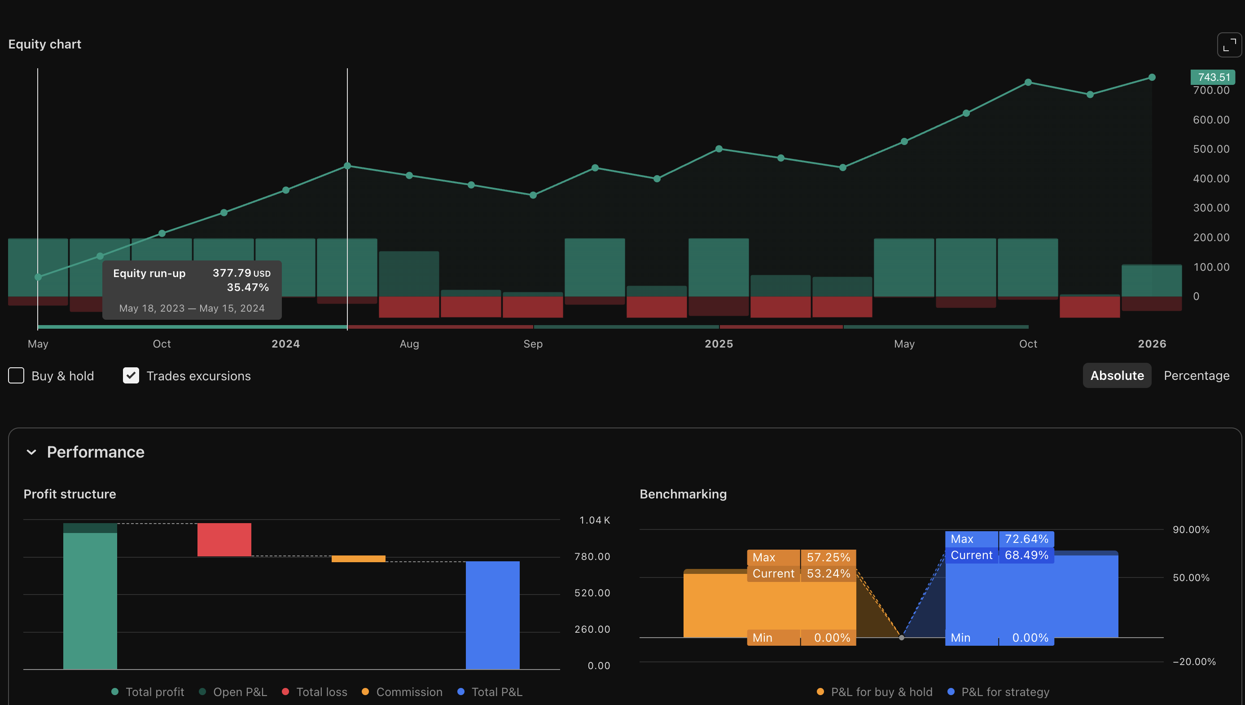Click the Performance section heading
Screen dimensions: 1245x705
coord(95,452)
